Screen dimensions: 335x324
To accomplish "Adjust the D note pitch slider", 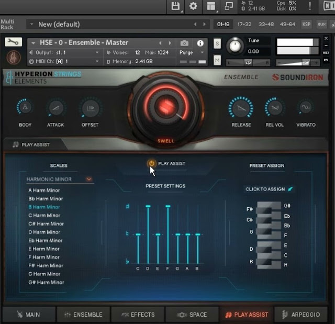I will [148, 234].
